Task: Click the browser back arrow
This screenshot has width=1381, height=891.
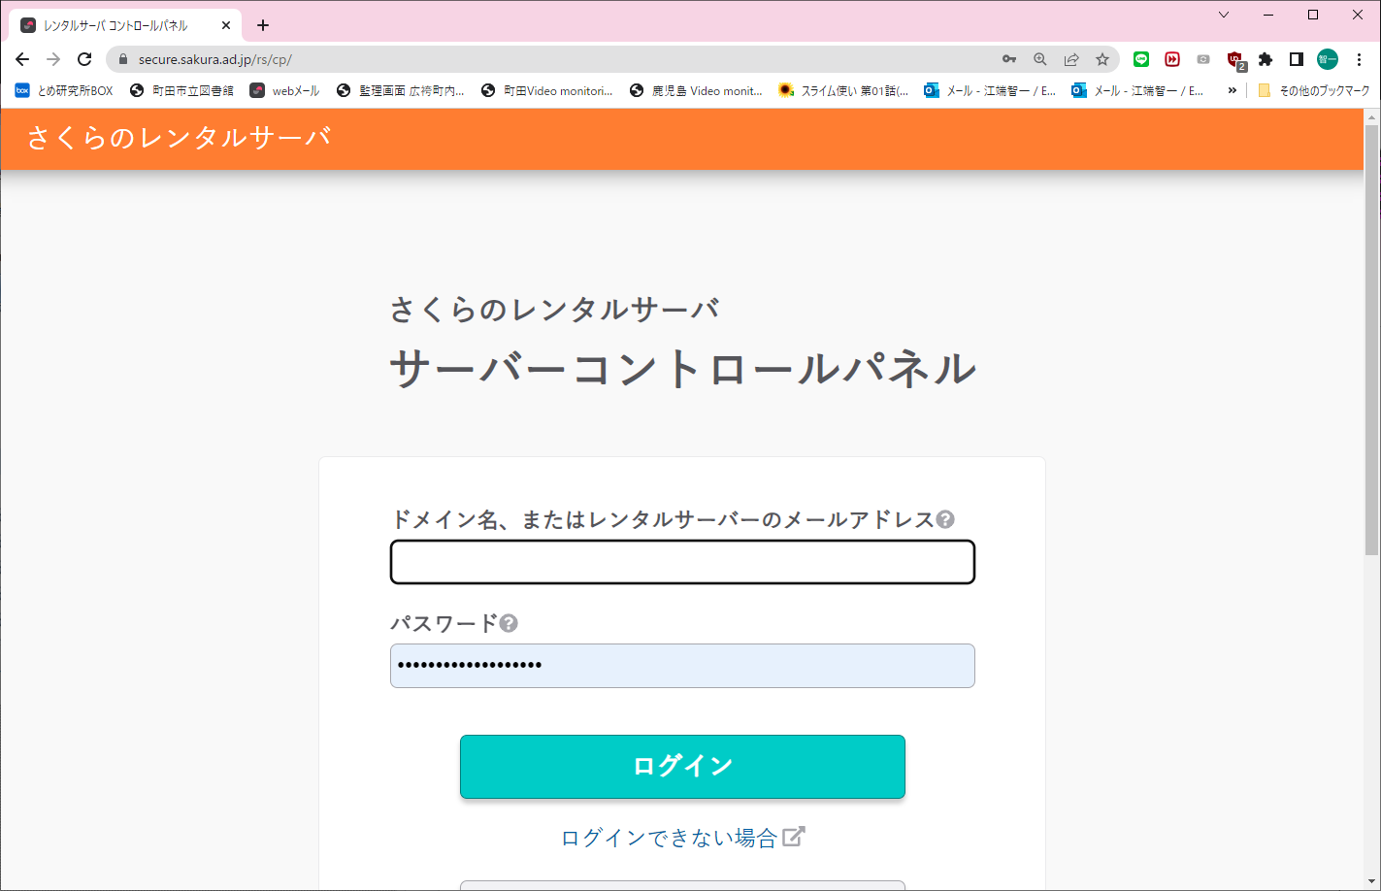Action: click(x=23, y=59)
